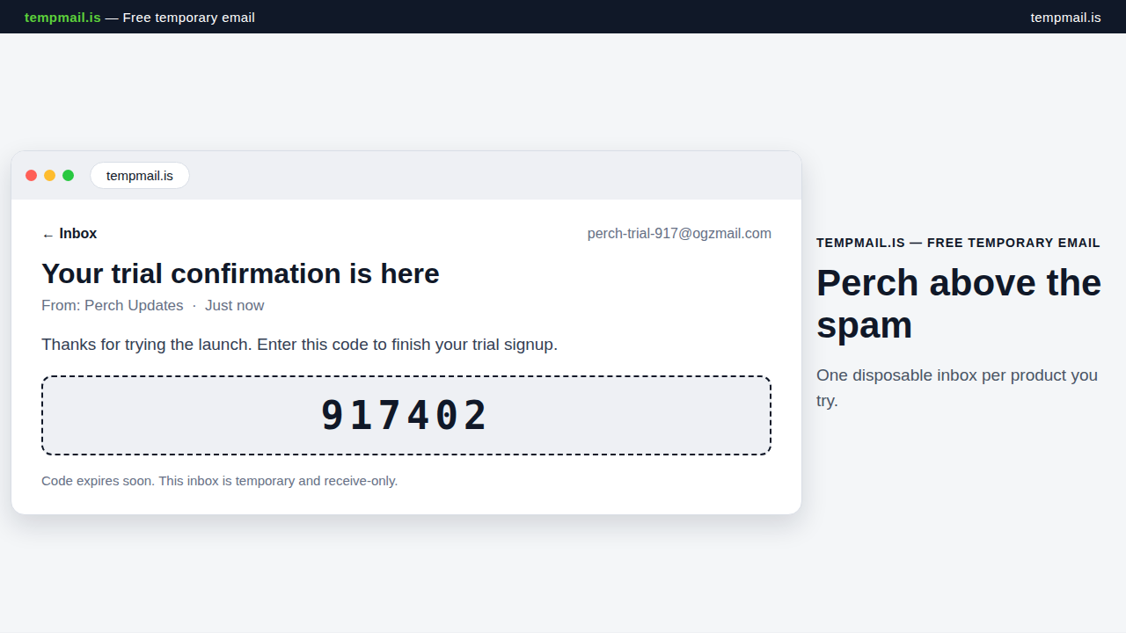The height and width of the screenshot is (633, 1126).
Task: Click the 'Code expires soon' notice
Action: [220, 481]
